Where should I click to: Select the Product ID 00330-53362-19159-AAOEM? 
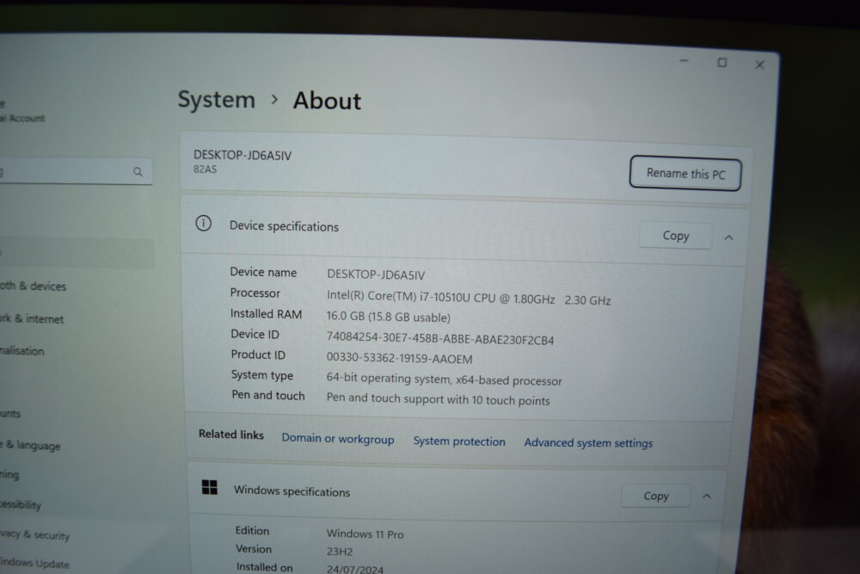(399, 358)
